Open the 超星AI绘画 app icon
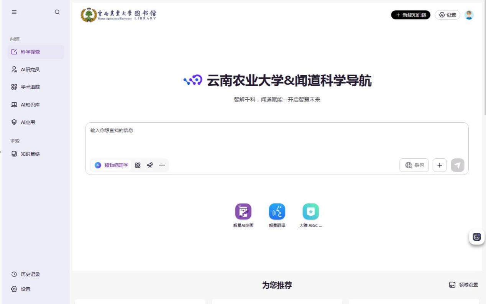The width and height of the screenshot is (486, 304). [243, 211]
